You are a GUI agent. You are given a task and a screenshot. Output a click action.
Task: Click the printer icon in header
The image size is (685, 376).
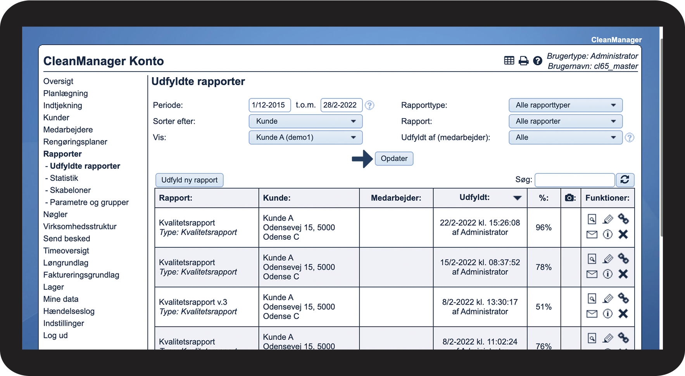pyautogui.click(x=523, y=60)
